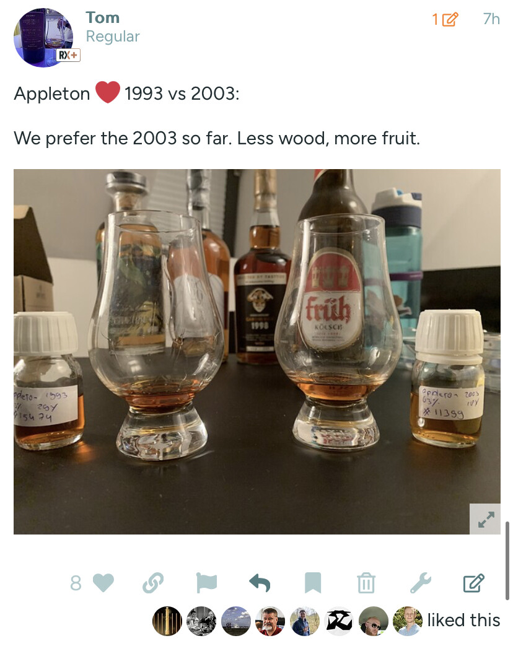The width and height of the screenshot is (513, 646).
Task: Edit this post with the pencil icon
Action: (x=473, y=583)
